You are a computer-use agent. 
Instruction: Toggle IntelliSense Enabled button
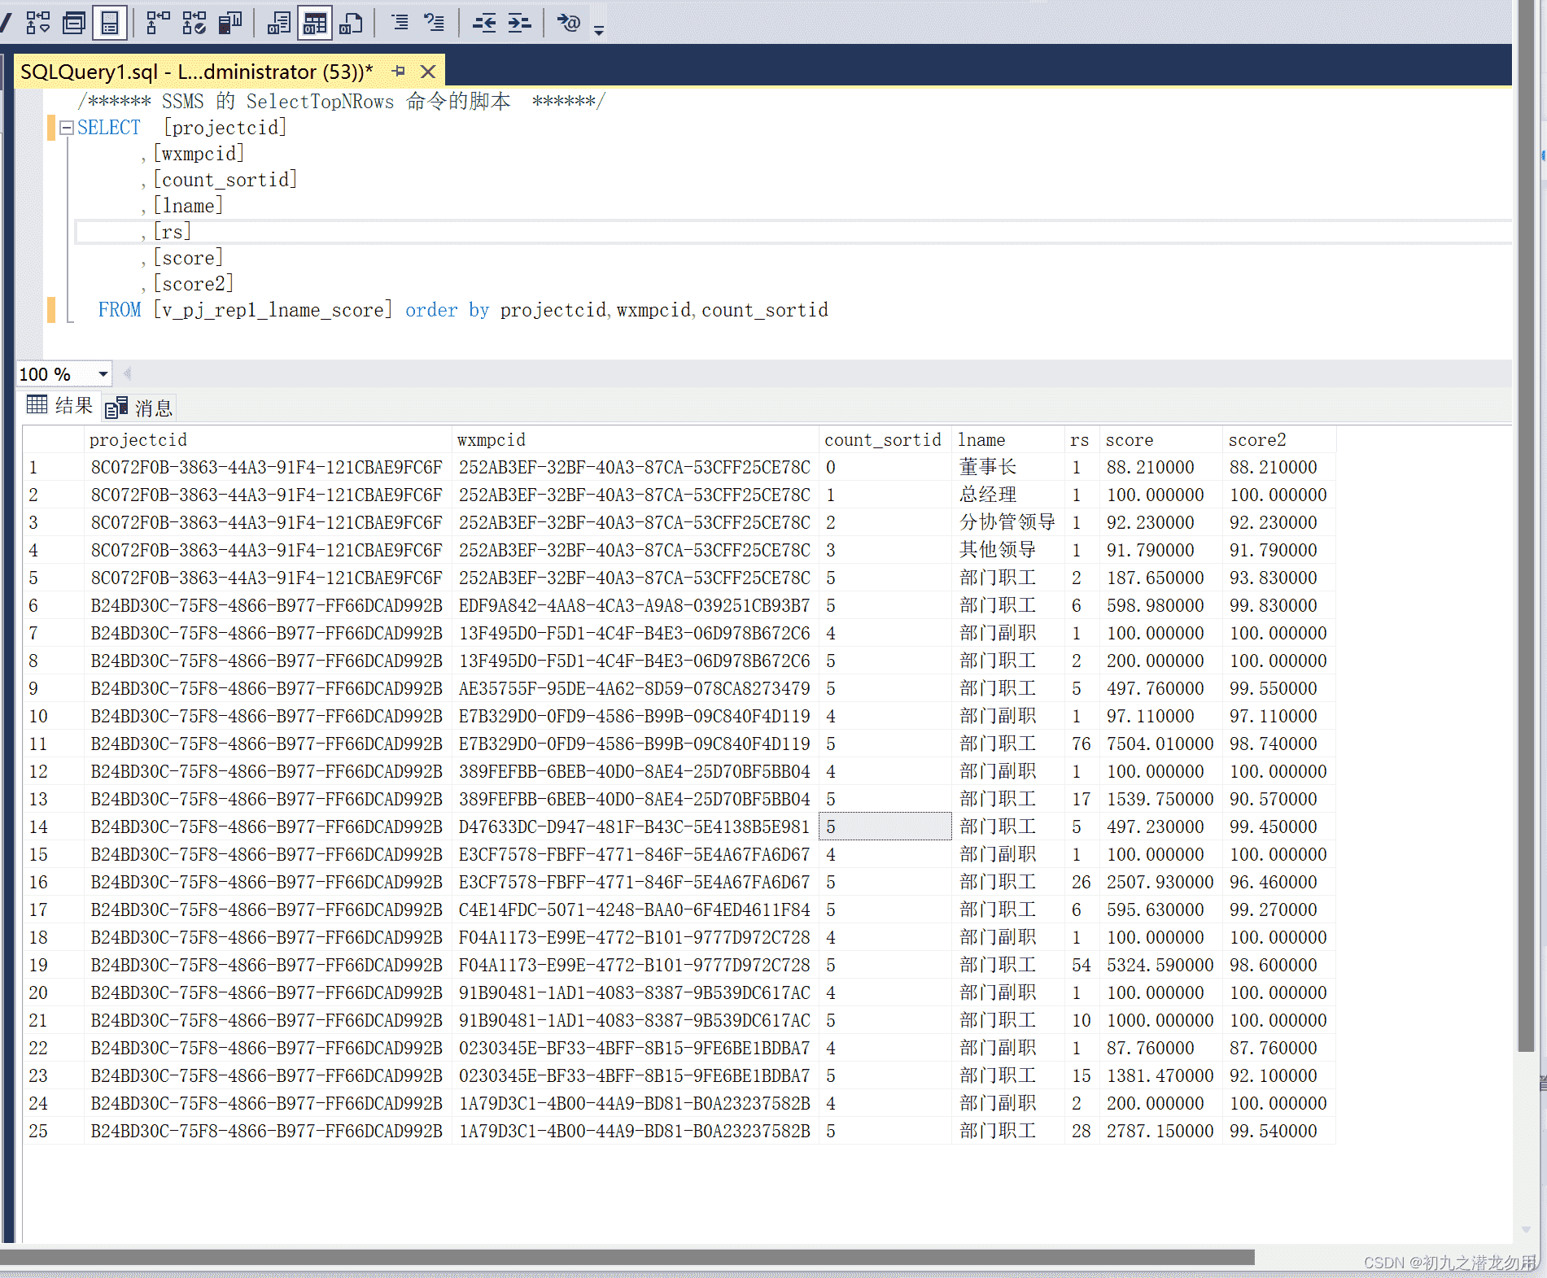tap(109, 23)
